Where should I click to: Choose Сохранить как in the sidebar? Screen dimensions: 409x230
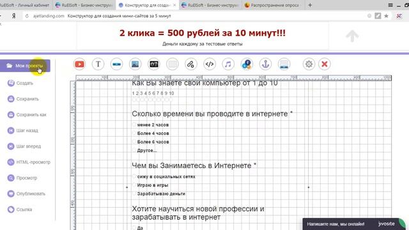(27, 115)
